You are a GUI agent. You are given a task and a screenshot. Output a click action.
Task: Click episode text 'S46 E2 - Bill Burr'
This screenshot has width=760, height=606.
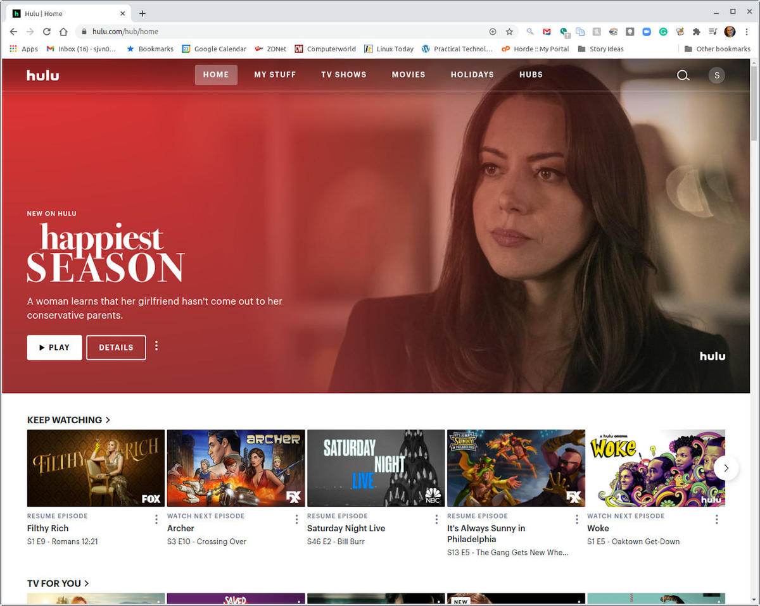click(336, 541)
